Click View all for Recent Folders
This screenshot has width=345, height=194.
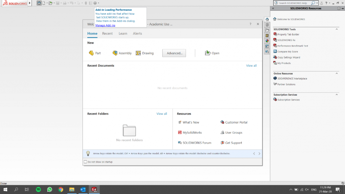click(162, 114)
